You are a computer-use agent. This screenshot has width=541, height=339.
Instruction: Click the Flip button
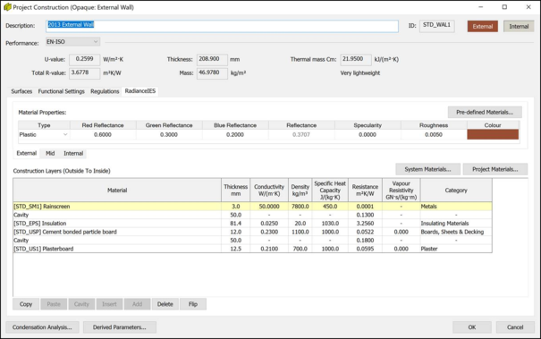[x=193, y=304]
